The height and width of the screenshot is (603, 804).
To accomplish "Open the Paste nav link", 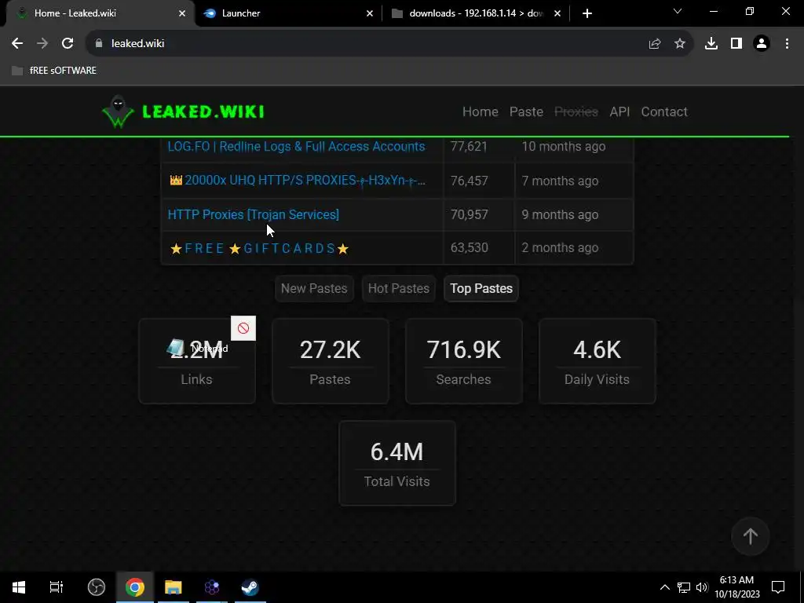I will pyautogui.click(x=526, y=111).
